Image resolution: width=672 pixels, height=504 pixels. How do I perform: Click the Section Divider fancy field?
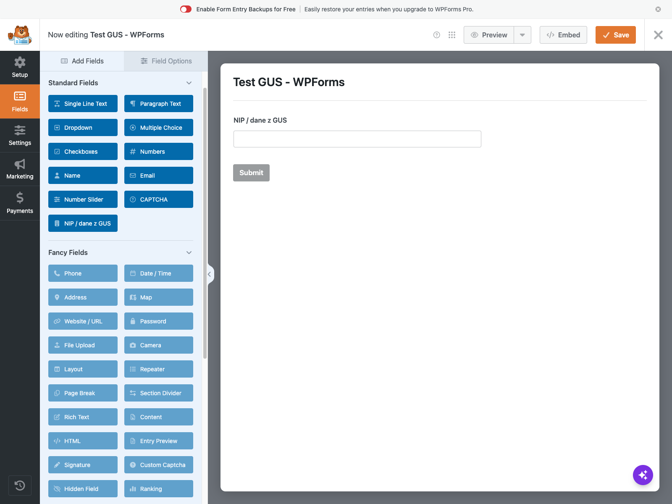click(x=159, y=393)
